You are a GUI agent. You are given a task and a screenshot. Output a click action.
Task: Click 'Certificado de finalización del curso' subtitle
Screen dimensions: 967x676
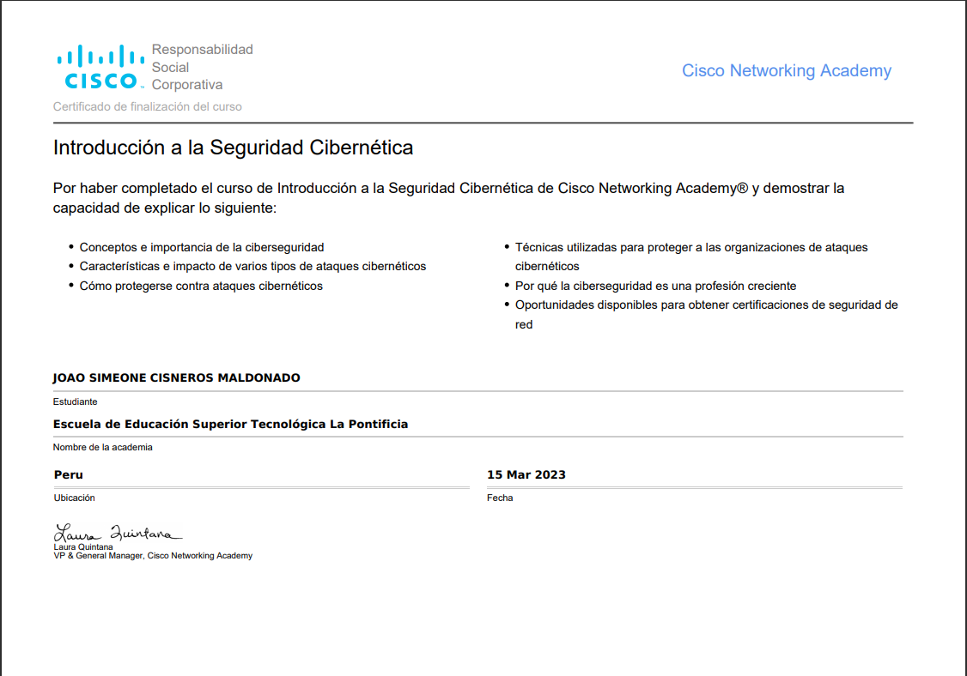coord(148,106)
